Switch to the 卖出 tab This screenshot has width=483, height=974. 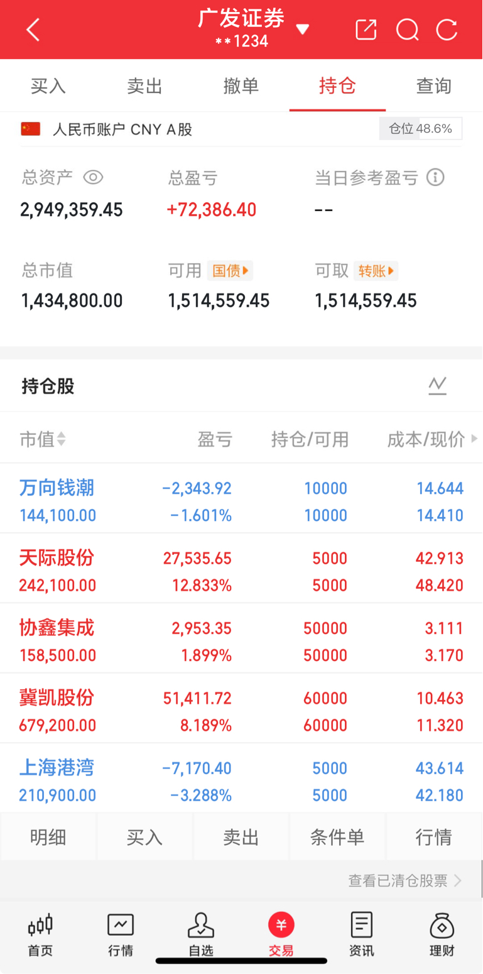click(145, 86)
